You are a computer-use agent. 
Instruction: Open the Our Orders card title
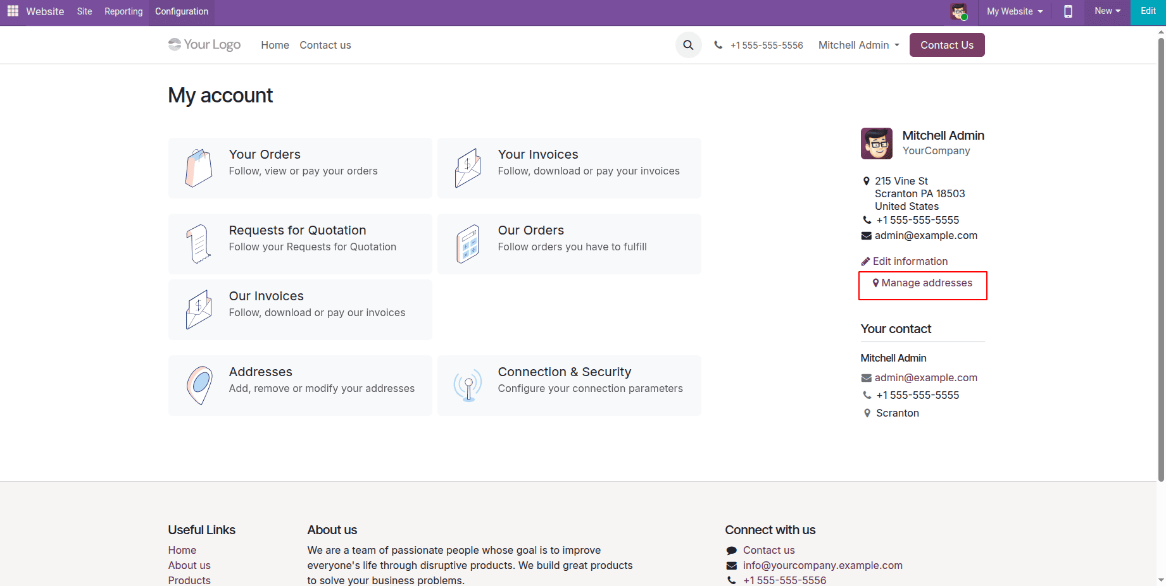click(x=531, y=230)
